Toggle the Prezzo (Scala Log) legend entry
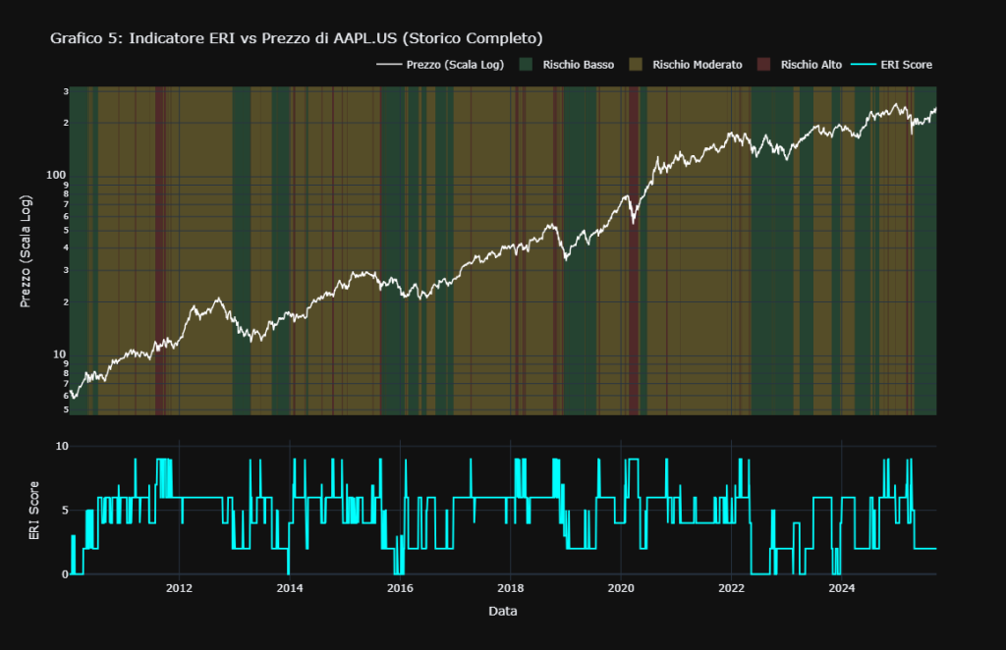The image size is (1006, 650). click(x=454, y=65)
